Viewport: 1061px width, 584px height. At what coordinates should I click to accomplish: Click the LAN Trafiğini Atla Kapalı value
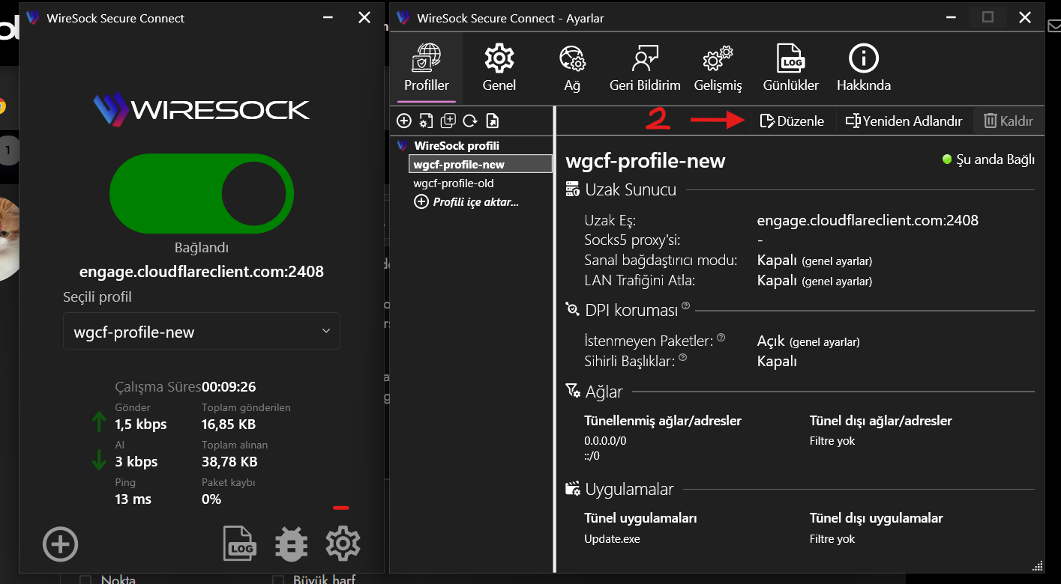point(814,281)
